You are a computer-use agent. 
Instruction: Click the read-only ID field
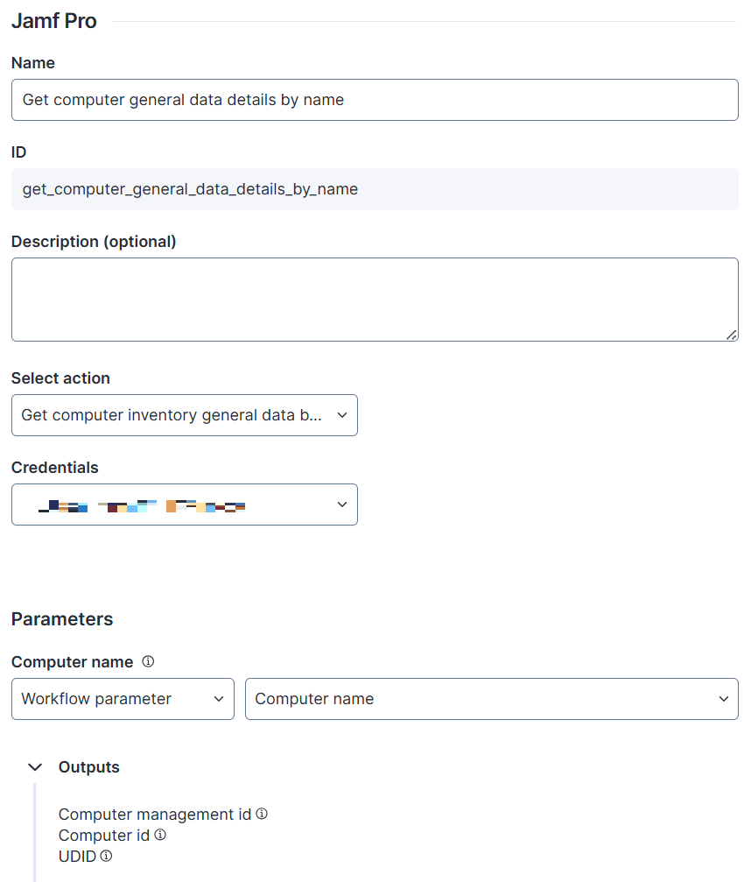click(x=375, y=189)
